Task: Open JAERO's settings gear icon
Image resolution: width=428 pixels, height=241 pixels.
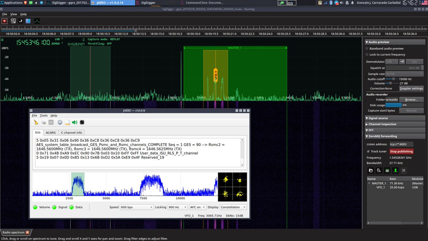Action: point(60,122)
